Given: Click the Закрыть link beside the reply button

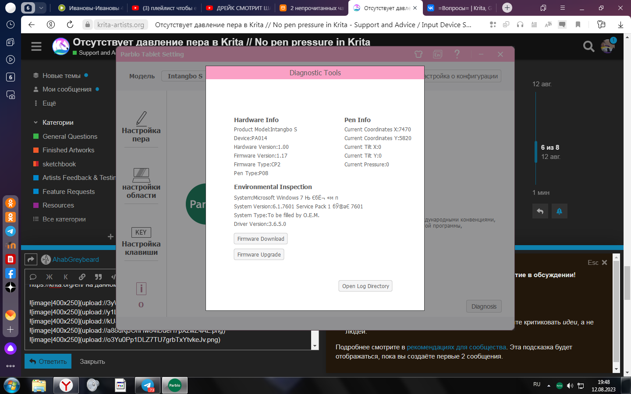Looking at the screenshot, I should pos(92,362).
